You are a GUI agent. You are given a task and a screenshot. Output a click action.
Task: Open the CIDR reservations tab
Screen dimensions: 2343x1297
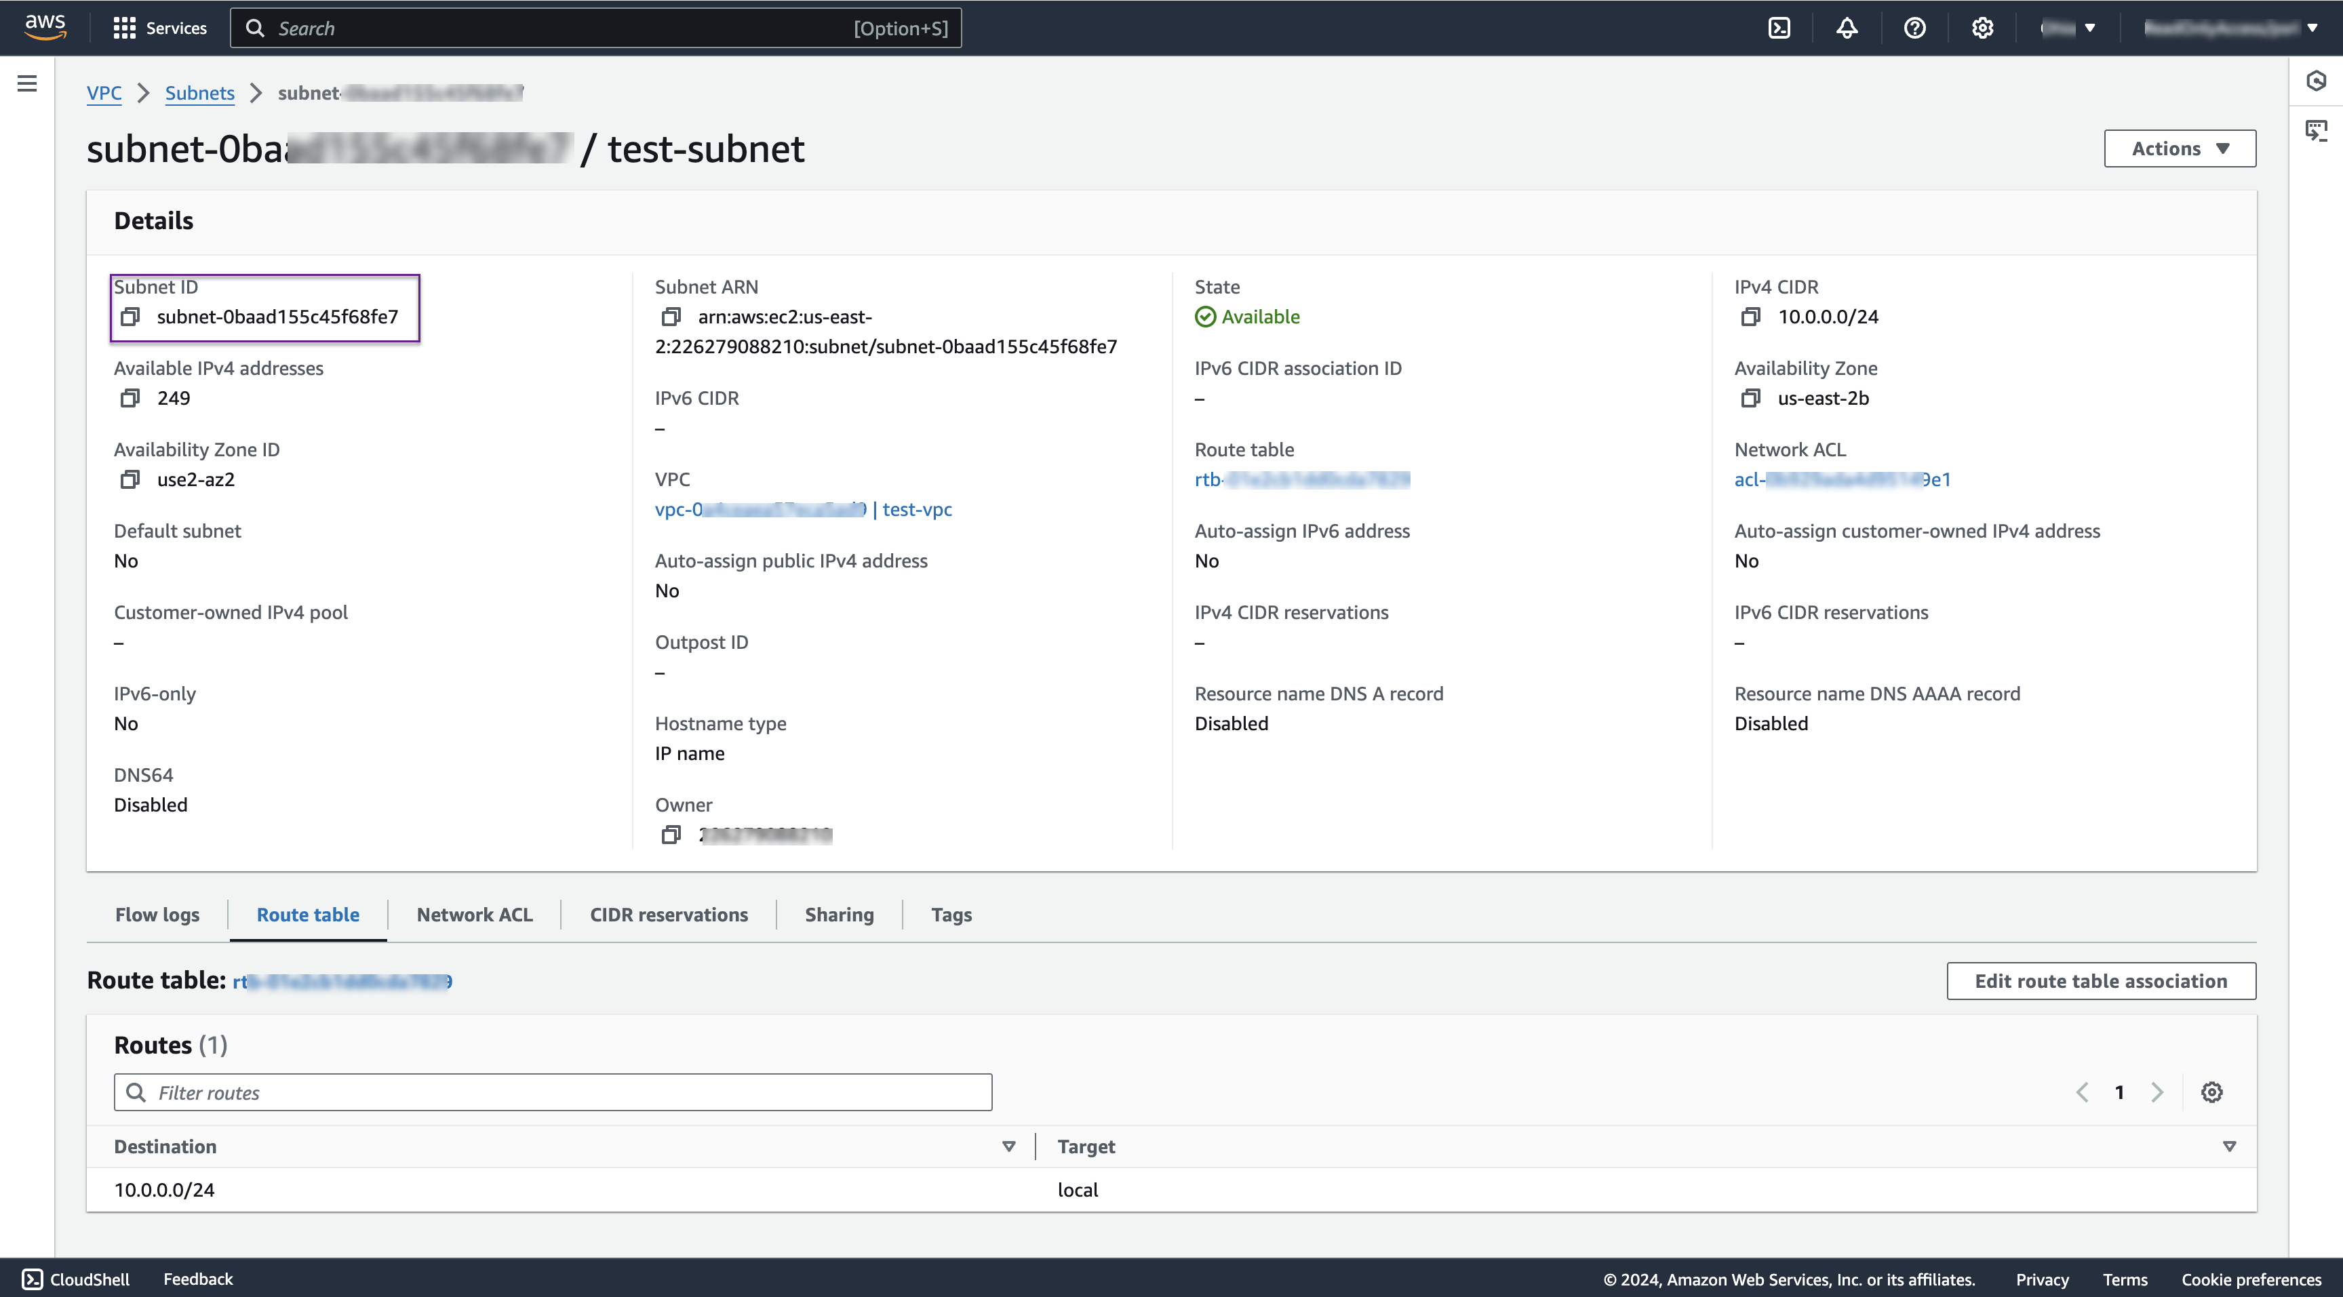click(x=669, y=914)
